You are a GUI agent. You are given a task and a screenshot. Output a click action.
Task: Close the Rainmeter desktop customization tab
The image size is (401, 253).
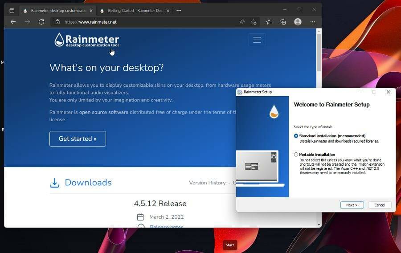click(91, 11)
